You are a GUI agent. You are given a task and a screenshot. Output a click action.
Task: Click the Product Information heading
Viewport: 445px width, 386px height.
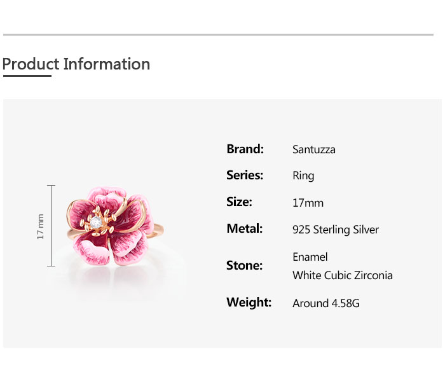pos(76,64)
